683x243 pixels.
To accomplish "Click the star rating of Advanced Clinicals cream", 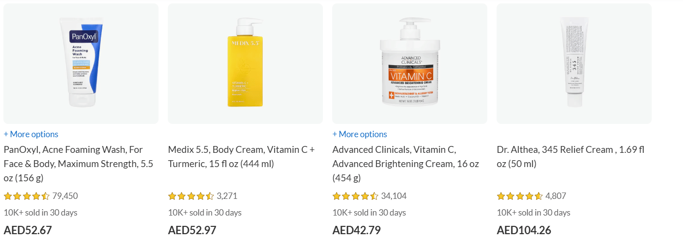I will 355,196.
